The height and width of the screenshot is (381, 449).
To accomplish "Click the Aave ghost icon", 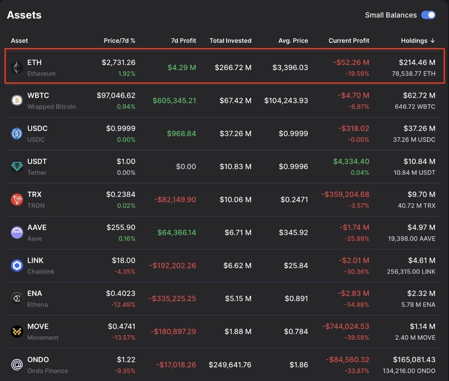I will point(17,232).
